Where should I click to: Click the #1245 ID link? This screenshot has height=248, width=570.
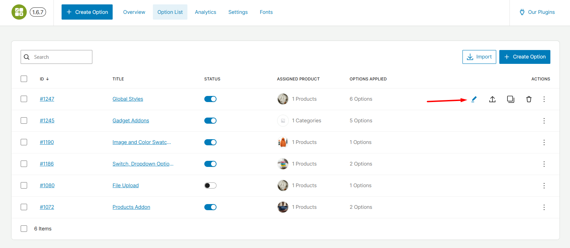[47, 121]
